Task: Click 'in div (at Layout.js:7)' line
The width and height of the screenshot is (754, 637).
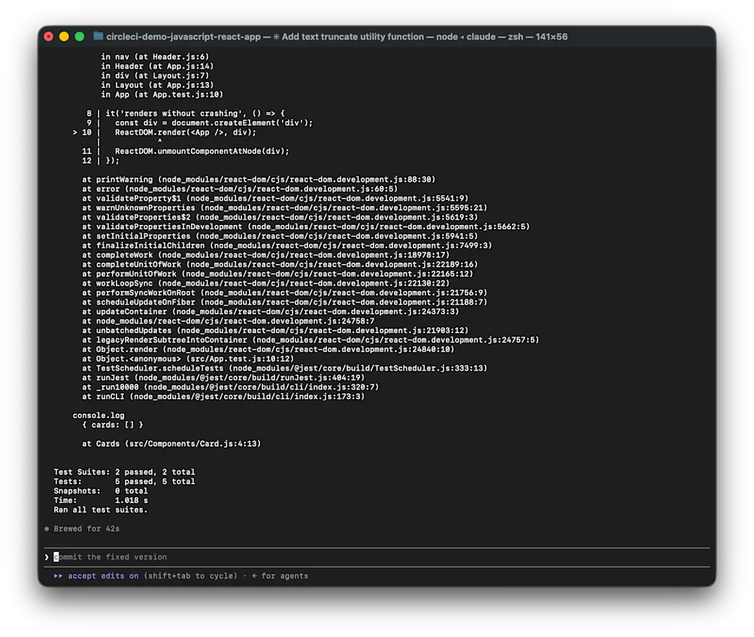Action: [155, 75]
